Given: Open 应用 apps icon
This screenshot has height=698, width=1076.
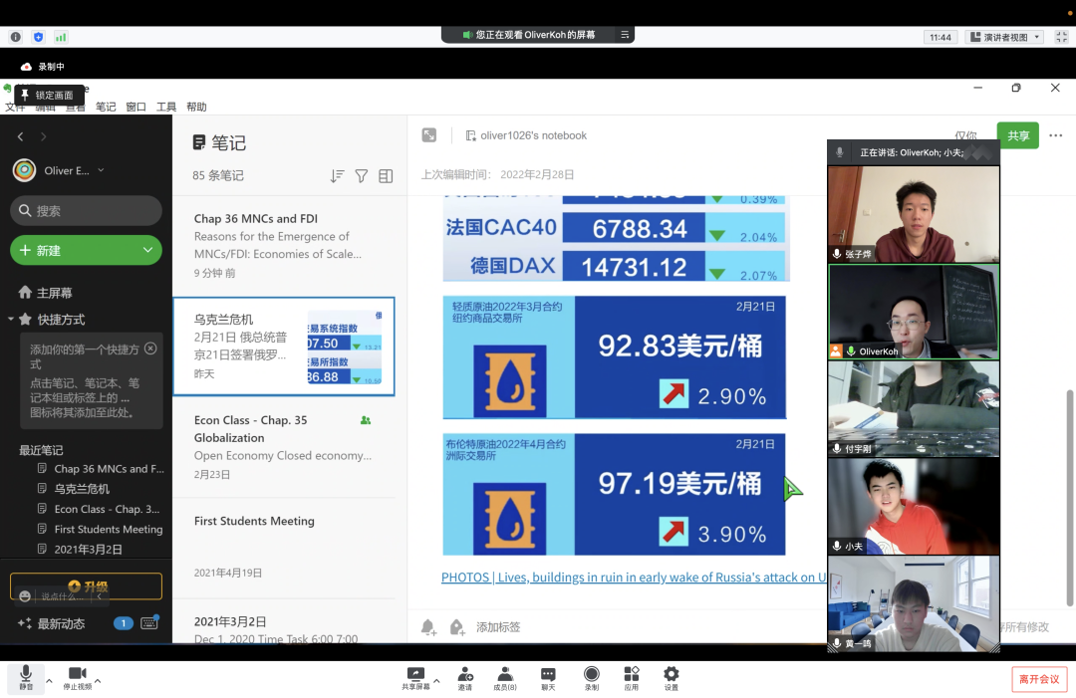Looking at the screenshot, I should [632, 678].
